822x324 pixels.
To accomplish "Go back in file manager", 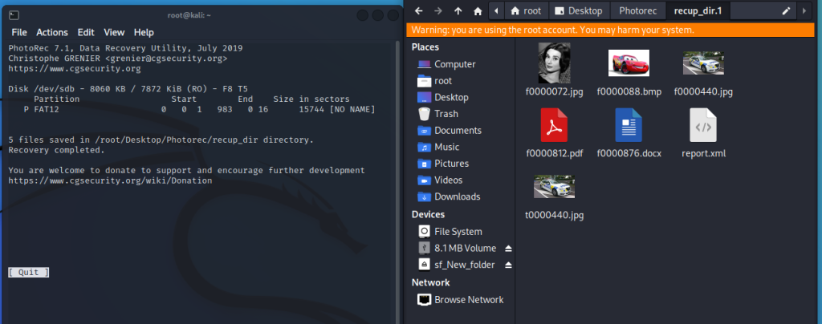I will coord(418,10).
